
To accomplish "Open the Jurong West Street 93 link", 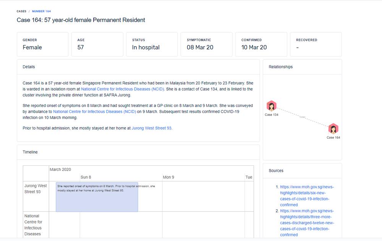I will 151,128.
